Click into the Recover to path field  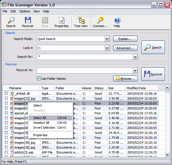pyautogui.click(x=85, y=71)
